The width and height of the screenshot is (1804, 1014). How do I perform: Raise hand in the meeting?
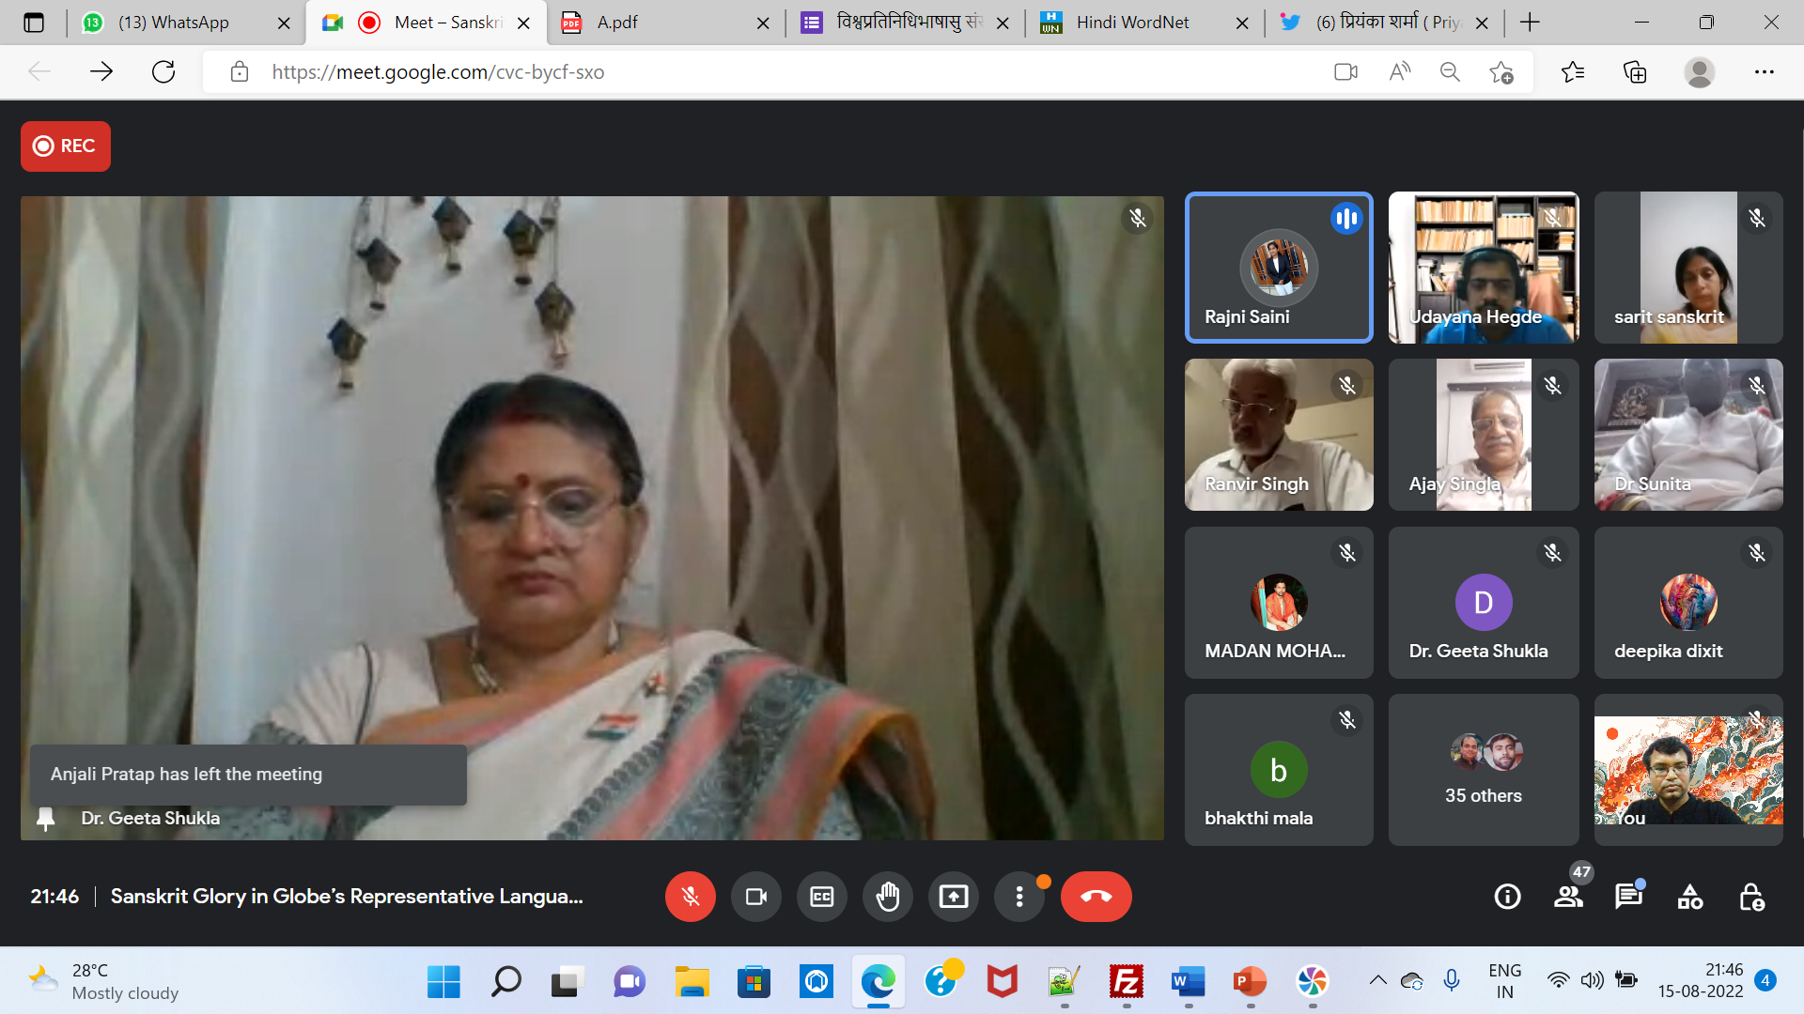(x=887, y=897)
